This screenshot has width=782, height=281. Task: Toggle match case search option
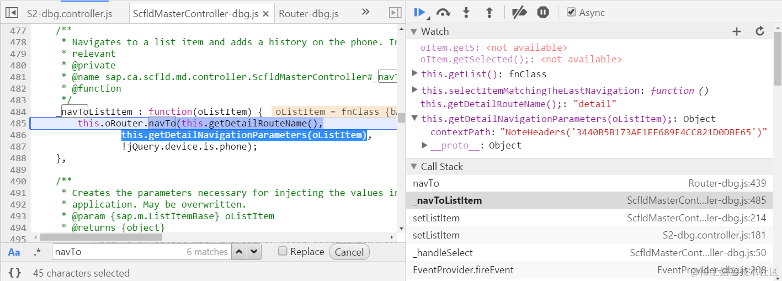14,252
